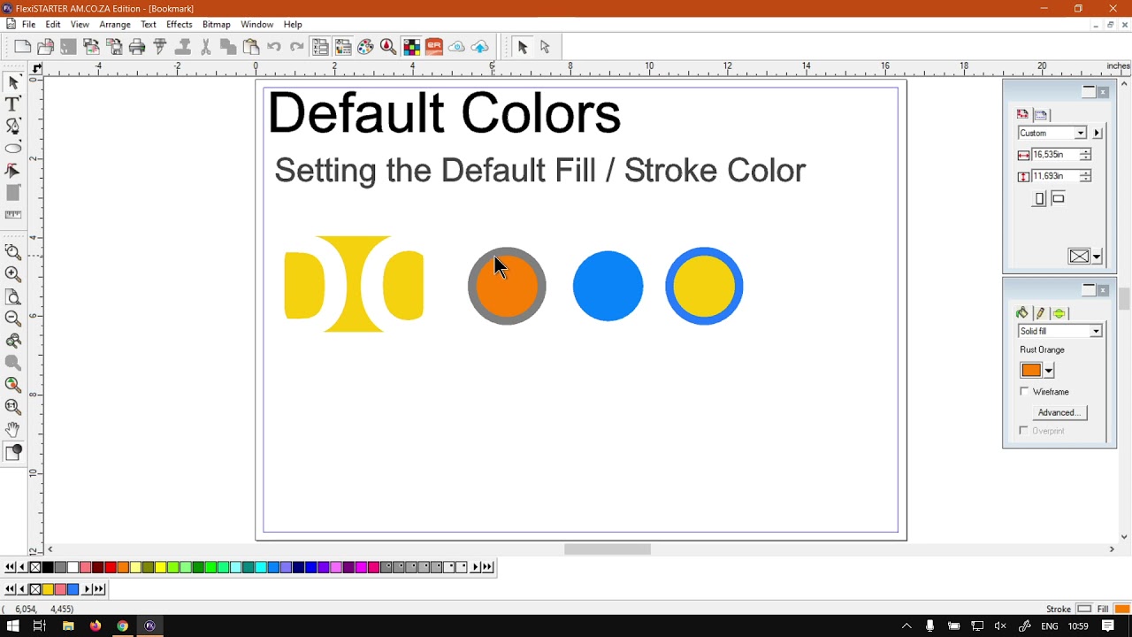Viewport: 1132px width, 637px height.
Task: Open the dropdown arrow beside crossed-box icon
Action: point(1097,257)
